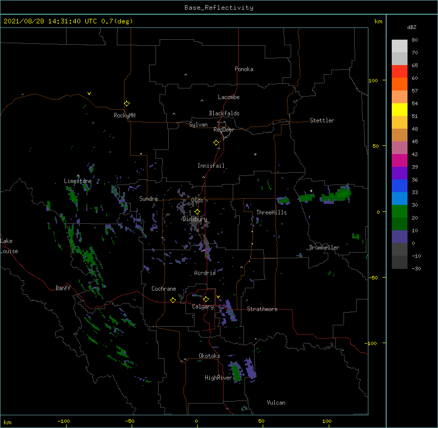438x428 pixels.
Task: Click the Sundre label
Action: tap(148, 199)
